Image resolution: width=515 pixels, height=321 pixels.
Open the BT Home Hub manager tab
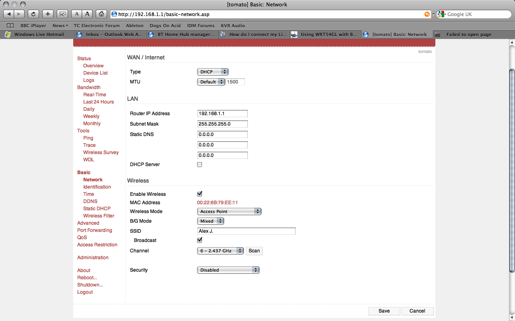(183, 35)
